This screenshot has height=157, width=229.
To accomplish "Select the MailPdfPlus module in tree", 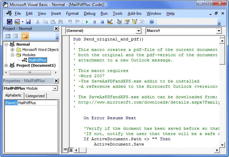I will point(38,60).
